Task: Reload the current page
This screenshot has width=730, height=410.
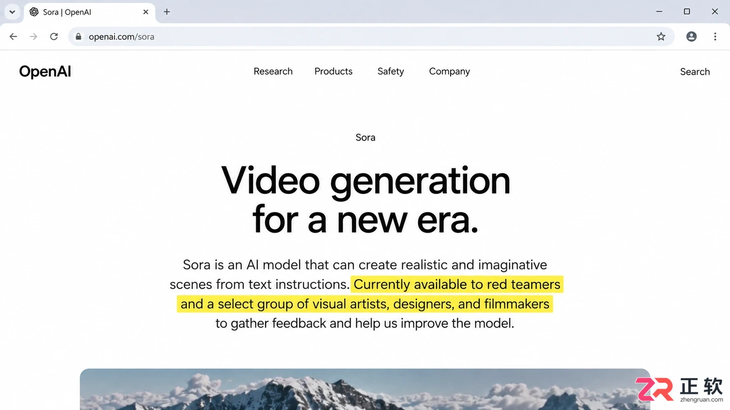Action: [x=54, y=36]
